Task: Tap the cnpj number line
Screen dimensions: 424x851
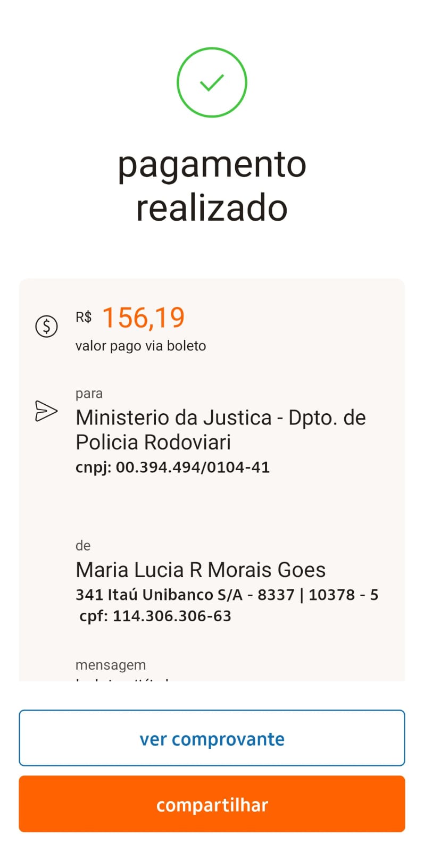Action: (x=172, y=467)
